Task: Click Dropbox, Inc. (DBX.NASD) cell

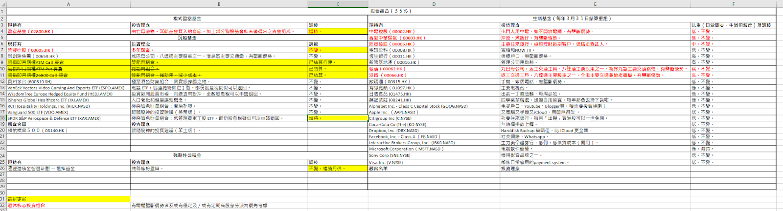Action: click(x=434, y=131)
